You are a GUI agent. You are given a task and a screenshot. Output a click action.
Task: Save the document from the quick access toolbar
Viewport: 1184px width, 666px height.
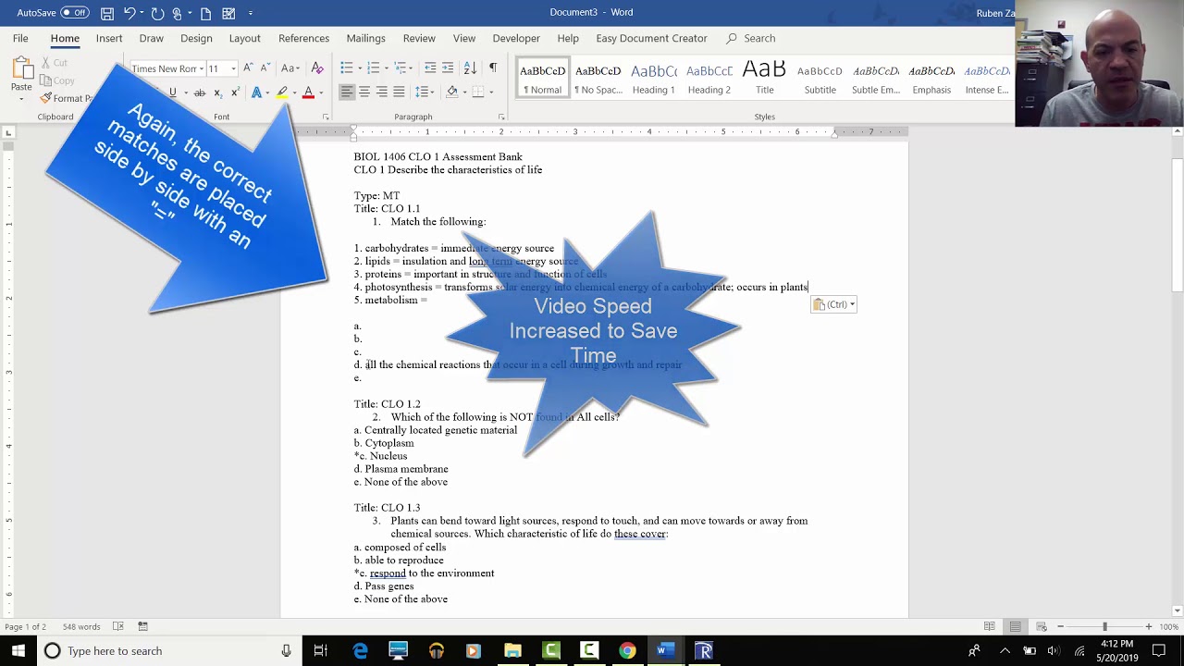click(x=107, y=13)
